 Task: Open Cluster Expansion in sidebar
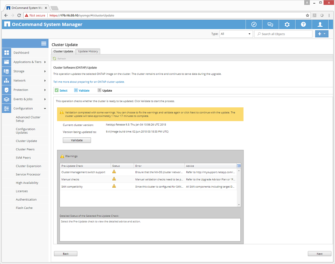28,166
